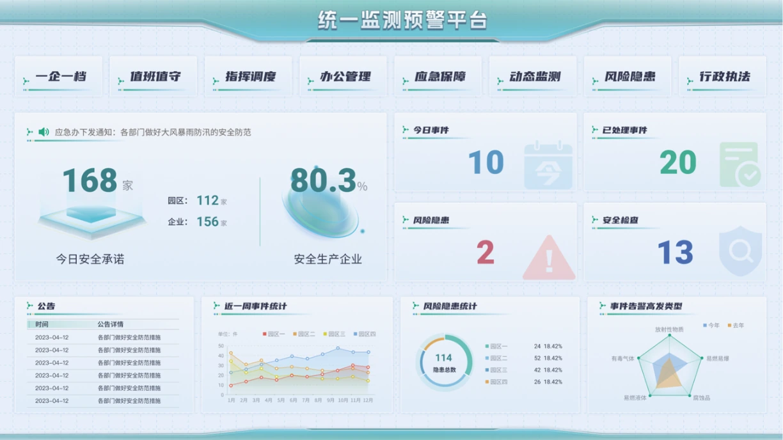
Task: Click the 今日事件 card title
Action: (431, 130)
